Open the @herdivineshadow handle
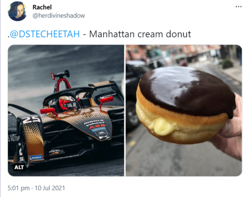 coord(59,16)
